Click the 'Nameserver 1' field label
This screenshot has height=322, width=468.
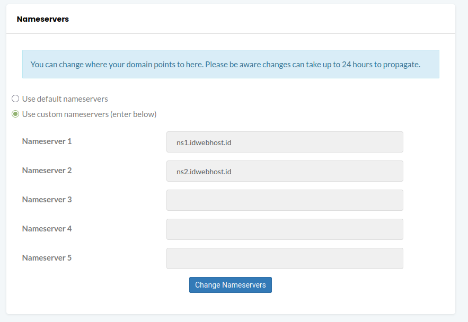pos(47,141)
